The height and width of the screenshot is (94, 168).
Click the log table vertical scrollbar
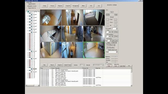click(132, 77)
